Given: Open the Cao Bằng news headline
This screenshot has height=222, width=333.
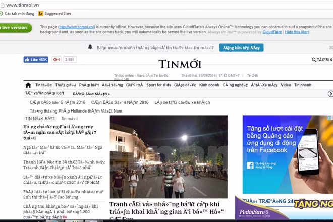Looking at the screenshot, I should (63, 194).
